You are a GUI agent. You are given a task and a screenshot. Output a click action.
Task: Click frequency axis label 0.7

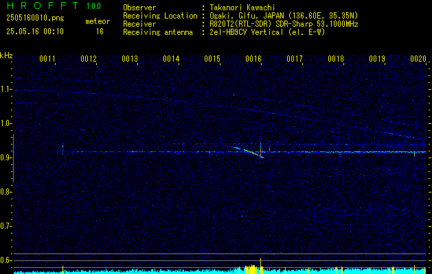pyautogui.click(x=6, y=226)
